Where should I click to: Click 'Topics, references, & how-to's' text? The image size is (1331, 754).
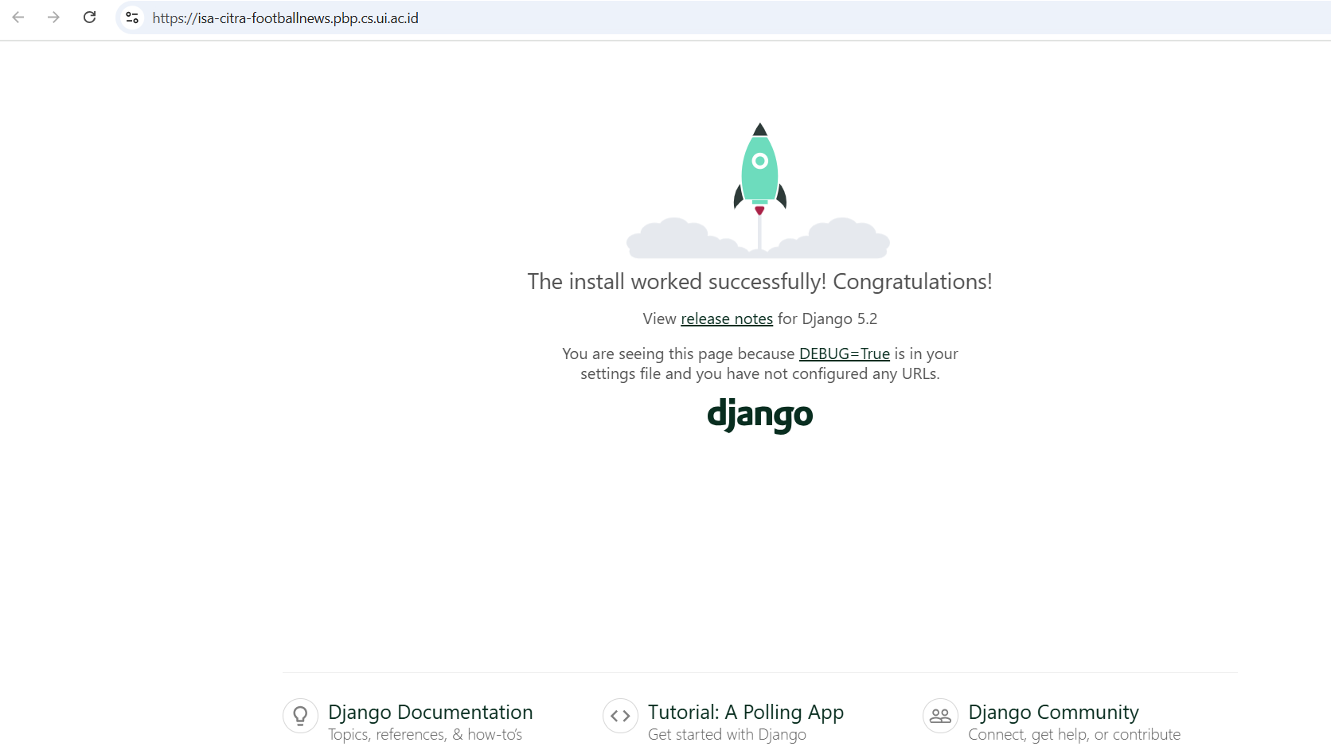[425, 735]
